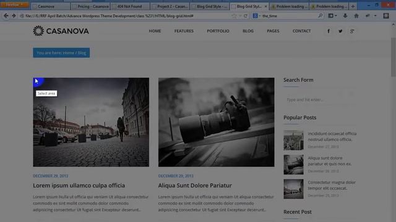Click the Aliqua sunt dolore popular post thumbnail

pos(293,165)
